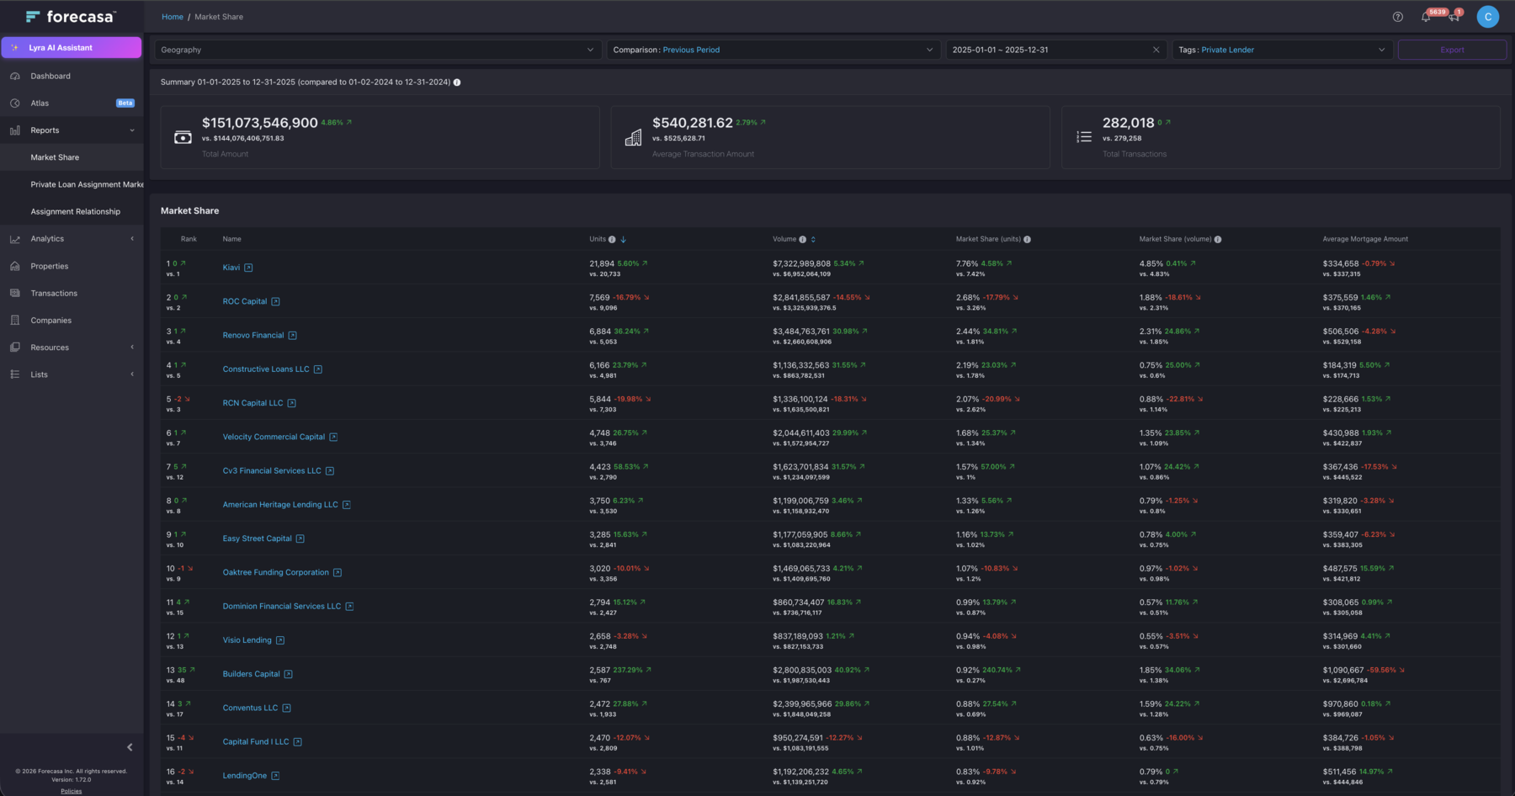Open external link icon beside ROC Capital
Viewport: 1515px width, 796px height.
[275, 301]
